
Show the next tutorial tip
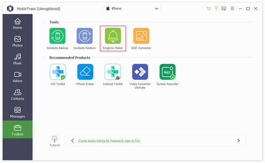[x=238, y=141]
